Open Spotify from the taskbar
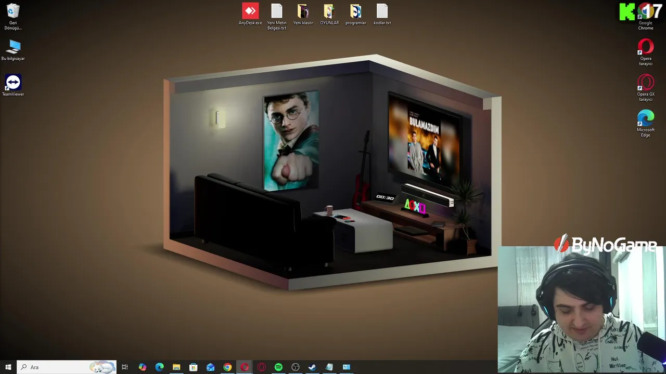The image size is (666, 374). point(278,367)
